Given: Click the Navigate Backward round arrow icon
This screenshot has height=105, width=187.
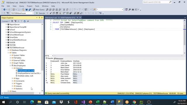Looking at the screenshot, I should point(4,10).
